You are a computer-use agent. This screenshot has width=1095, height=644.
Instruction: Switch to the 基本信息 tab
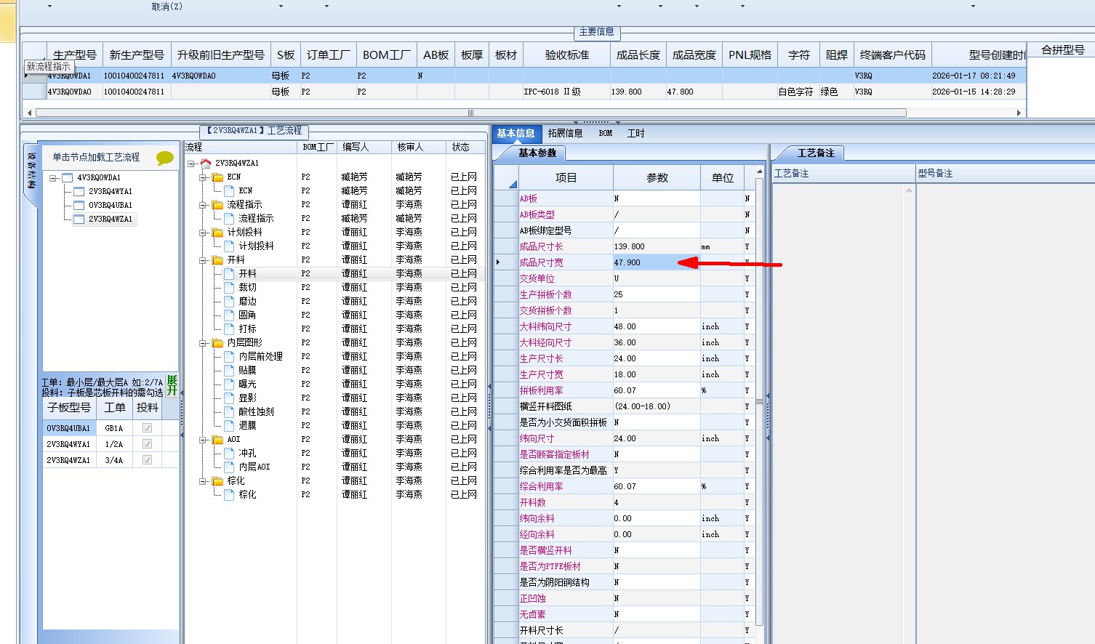coord(516,134)
